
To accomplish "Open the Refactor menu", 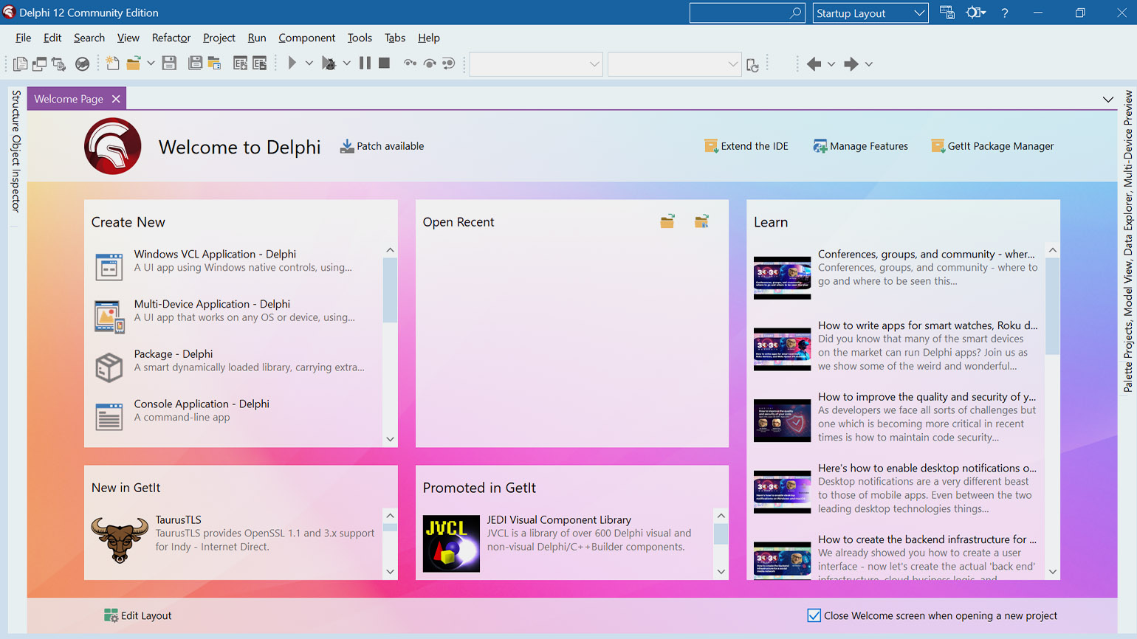I will click(171, 38).
